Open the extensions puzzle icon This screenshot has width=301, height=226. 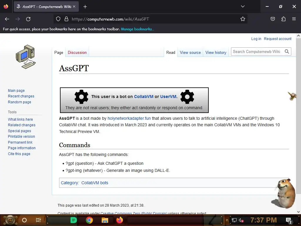pos(283,19)
